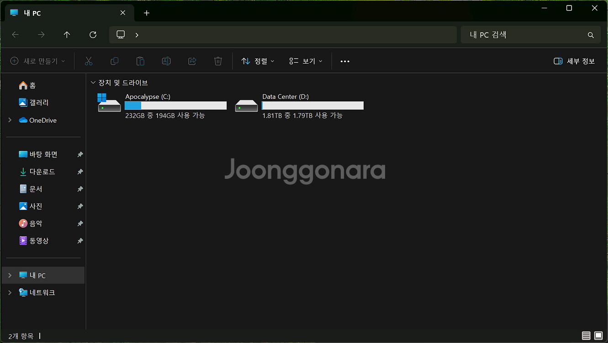Image resolution: width=608 pixels, height=343 pixels.
Task: Collapse the 장치 및 드라이브 group
Action: coord(93,83)
